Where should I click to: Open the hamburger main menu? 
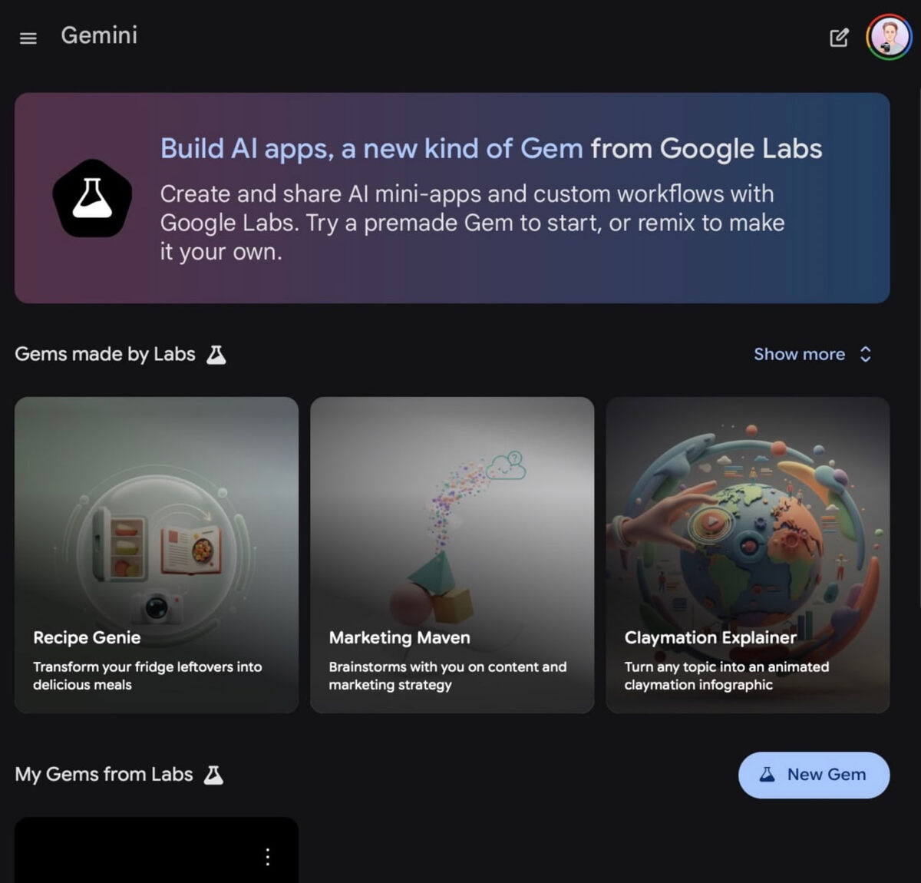[x=28, y=38]
